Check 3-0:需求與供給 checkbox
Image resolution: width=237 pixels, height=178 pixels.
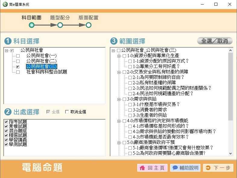coord(125,99)
